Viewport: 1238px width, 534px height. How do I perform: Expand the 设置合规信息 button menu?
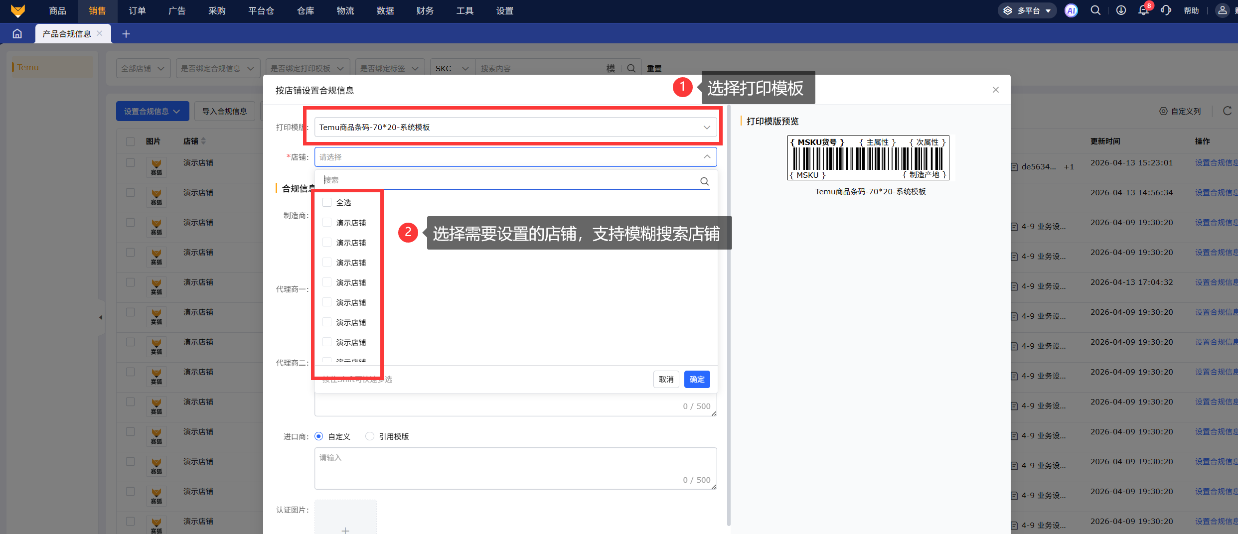[x=153, y=111]
